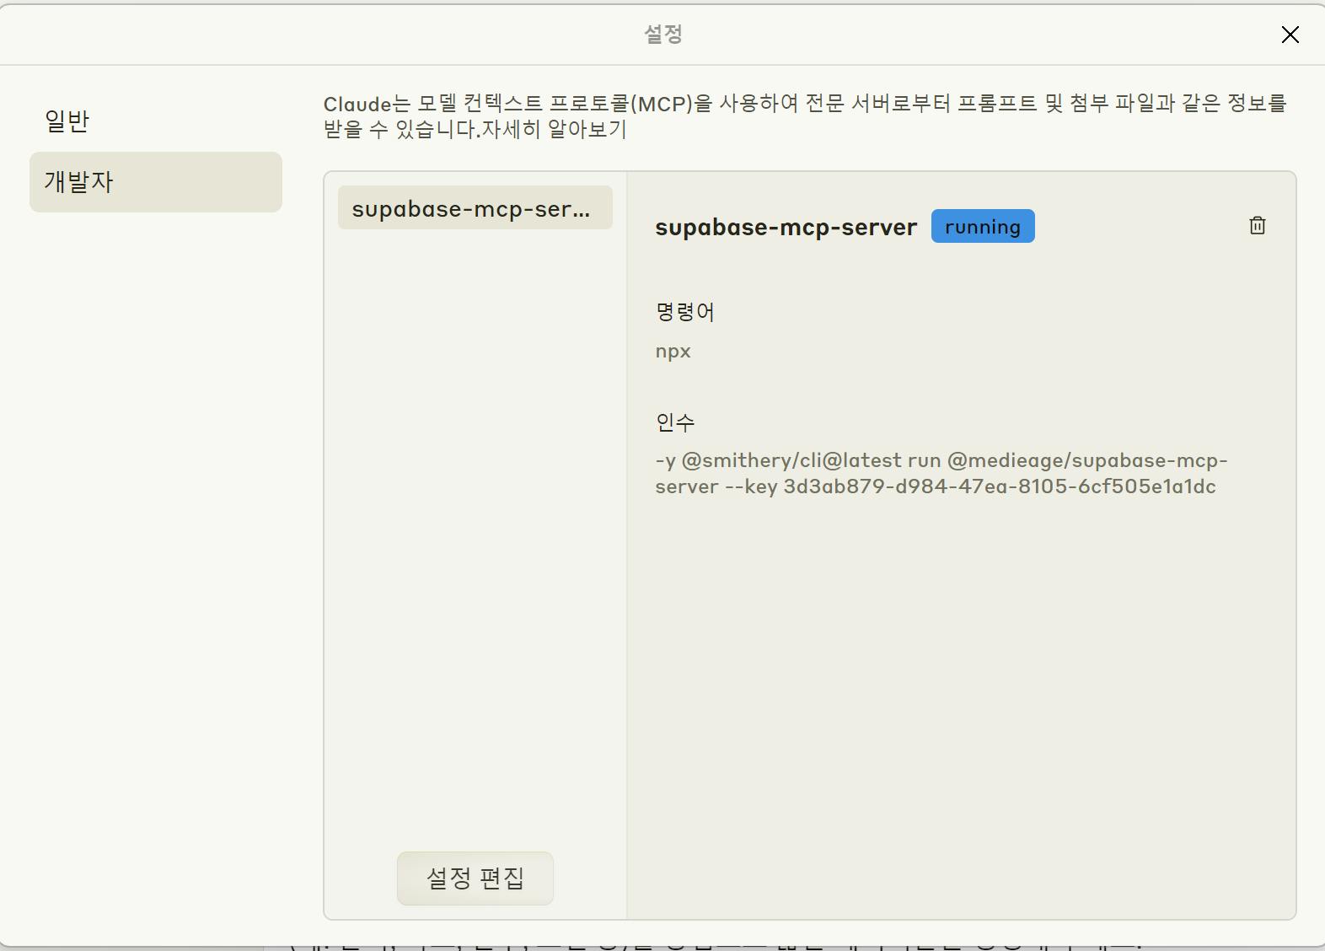Screen dimensions: 1325x951
Task: Click the 명령어 label
Action: [x=684, y=312]
